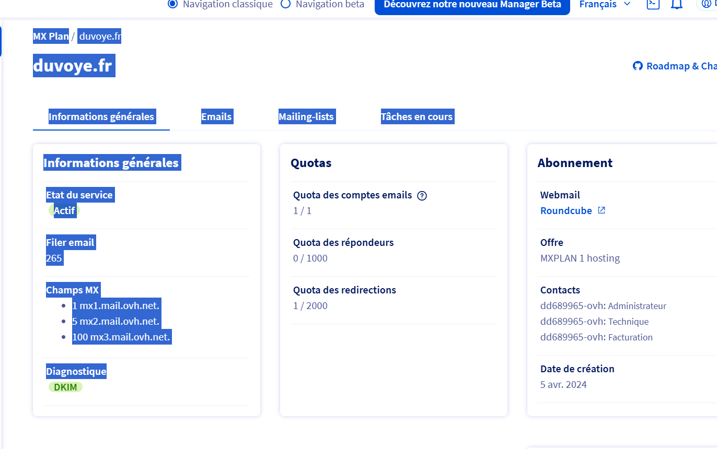The width and height of the screenshot is (717, 449).
Task: Click the green DKIM diagnostic badge
Action: pos(65,387)
